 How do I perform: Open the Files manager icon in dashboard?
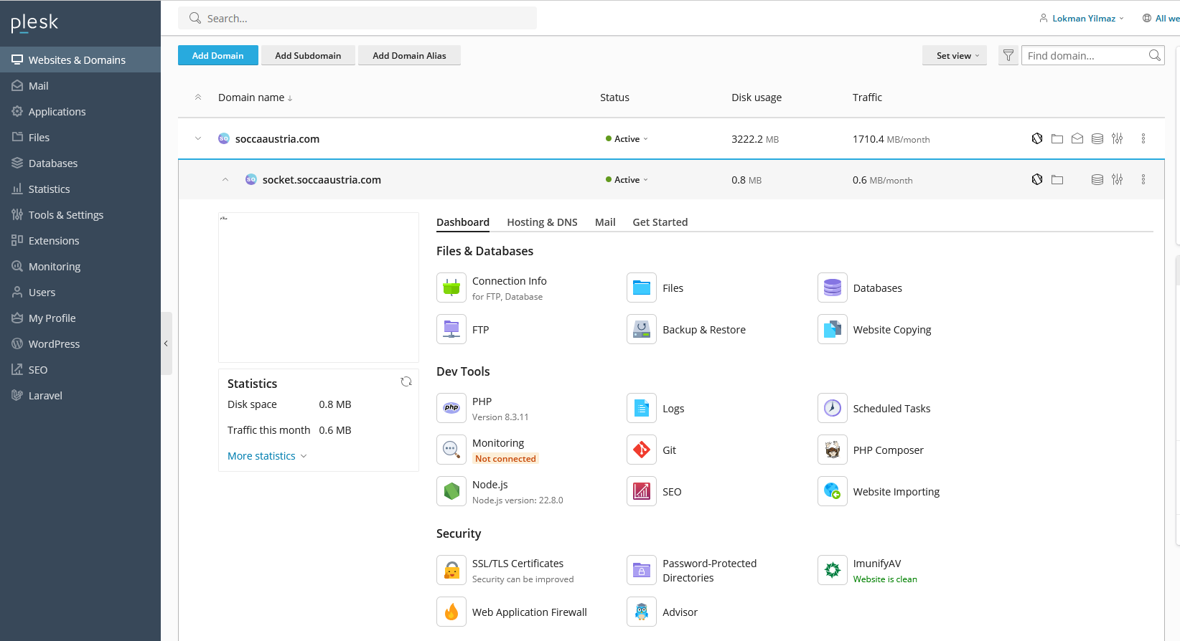pyautogui.click(x=642, y=288)
